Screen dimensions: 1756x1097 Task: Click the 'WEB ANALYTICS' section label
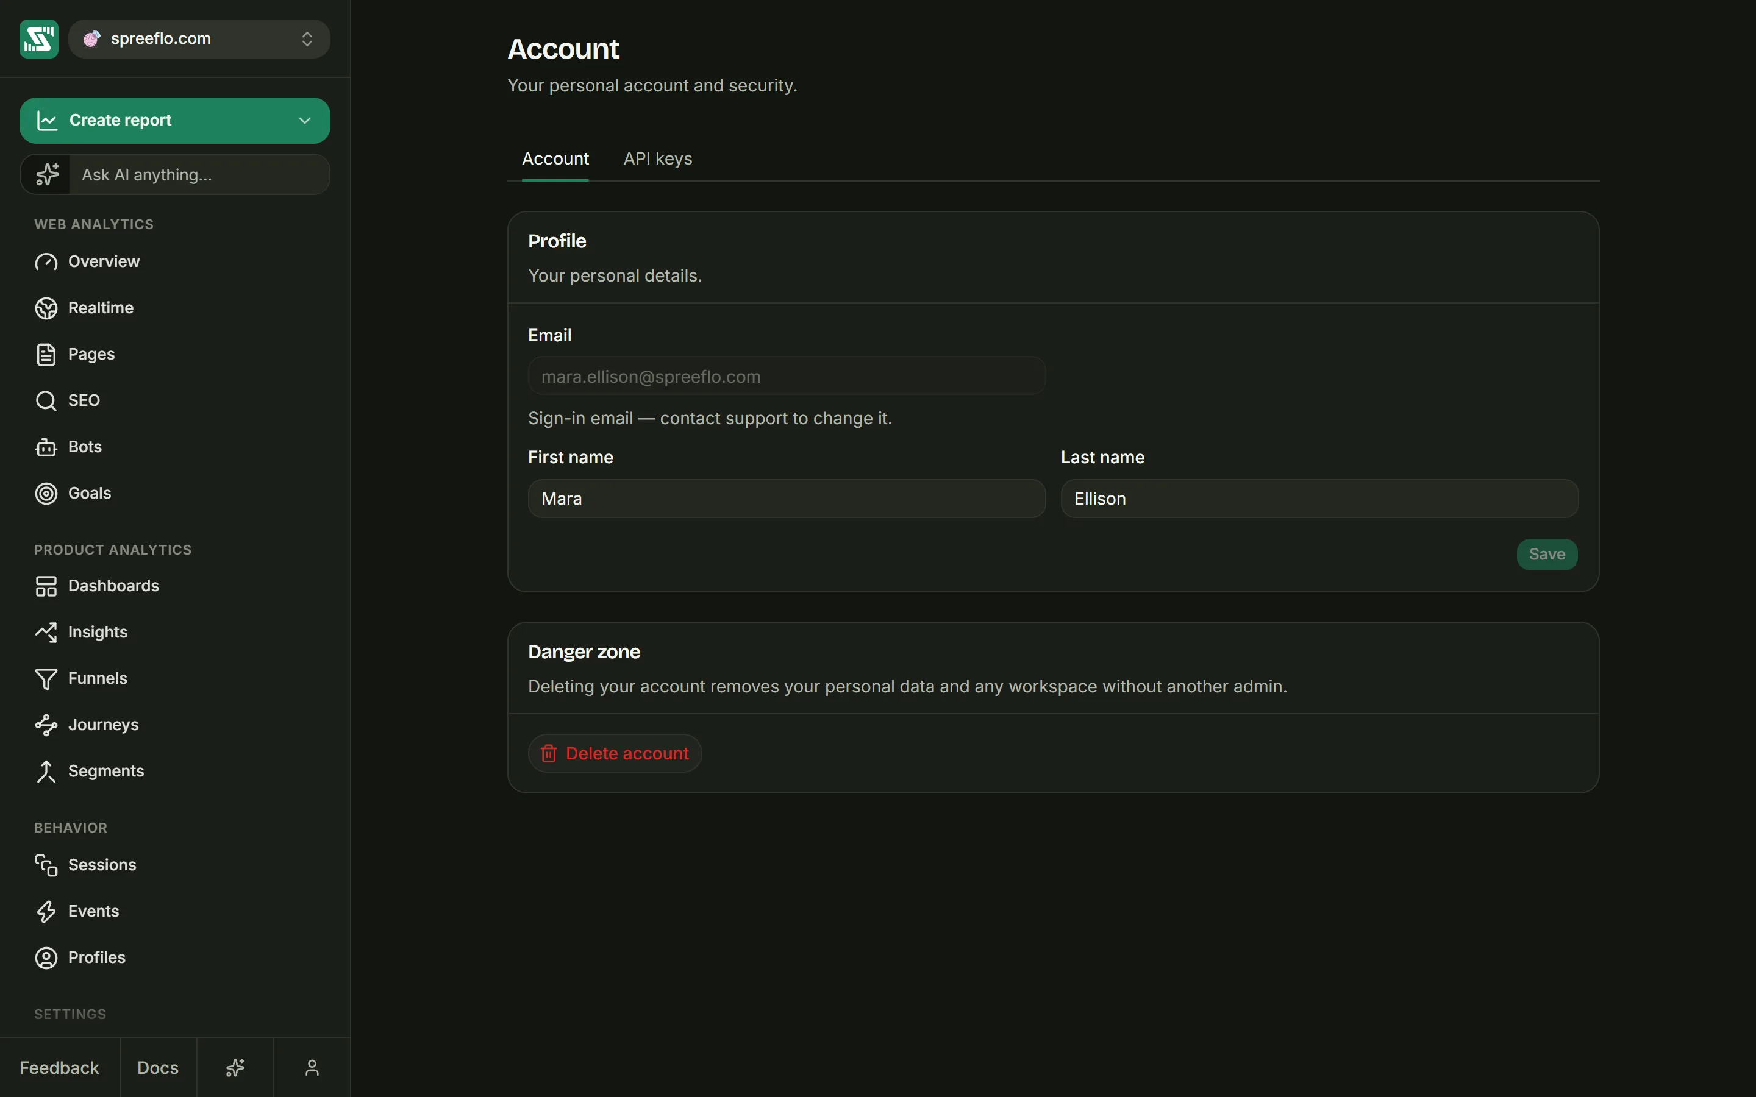(x=94, y=224)
